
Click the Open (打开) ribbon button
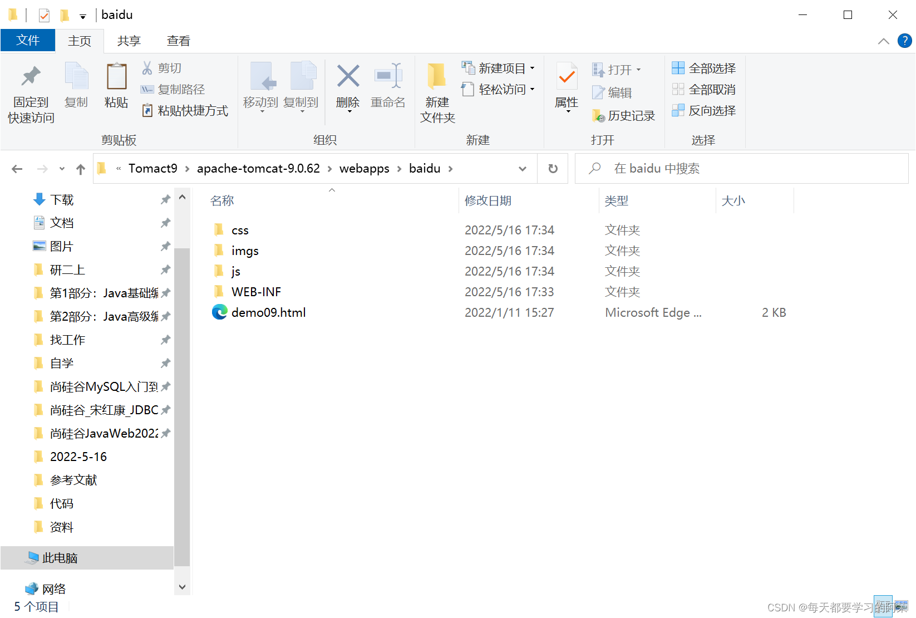(616, 70)
